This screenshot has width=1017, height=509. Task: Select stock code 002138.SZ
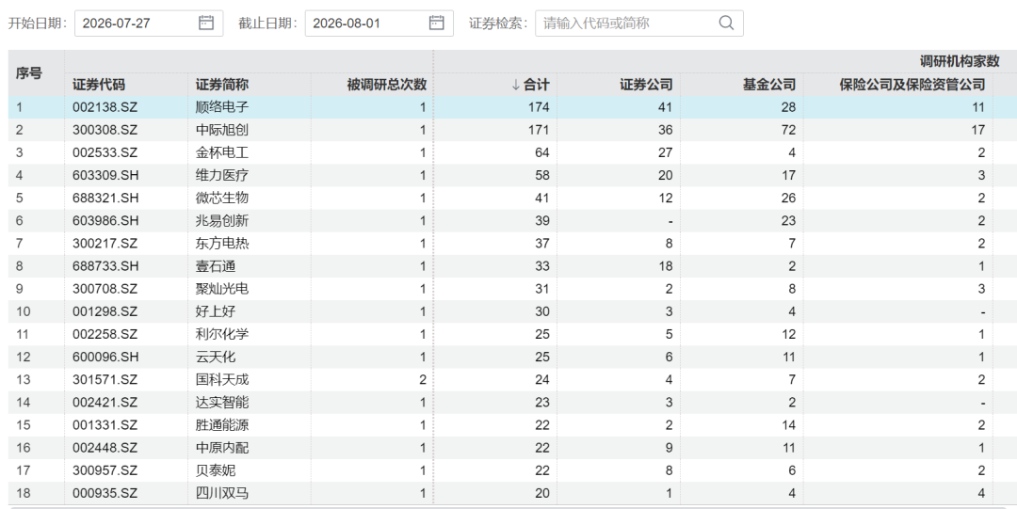105,107
